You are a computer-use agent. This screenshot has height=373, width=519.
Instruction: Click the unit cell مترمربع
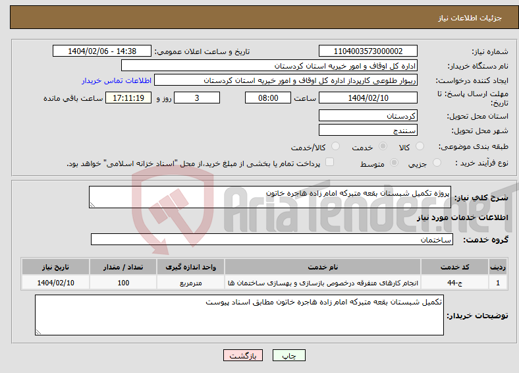[190, 283]
